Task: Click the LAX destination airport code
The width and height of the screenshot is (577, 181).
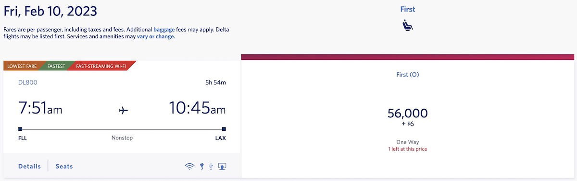Action: coord(220,138)
